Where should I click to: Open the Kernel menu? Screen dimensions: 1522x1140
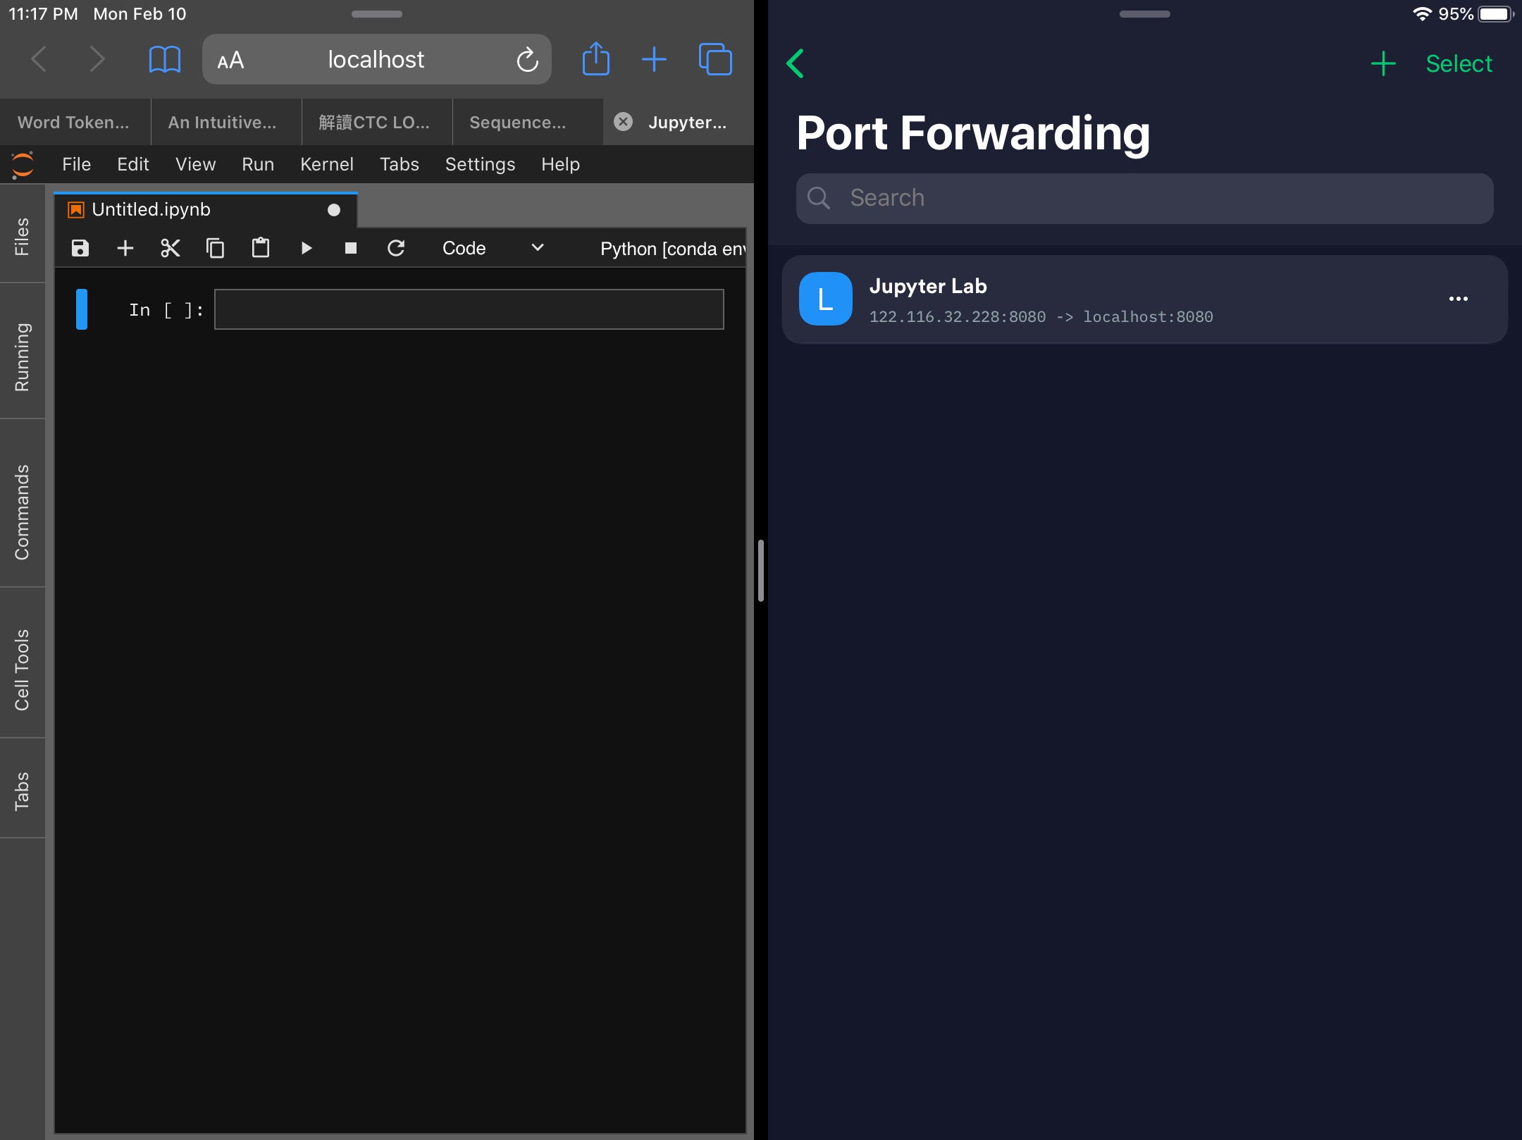(x=327, y=164)
